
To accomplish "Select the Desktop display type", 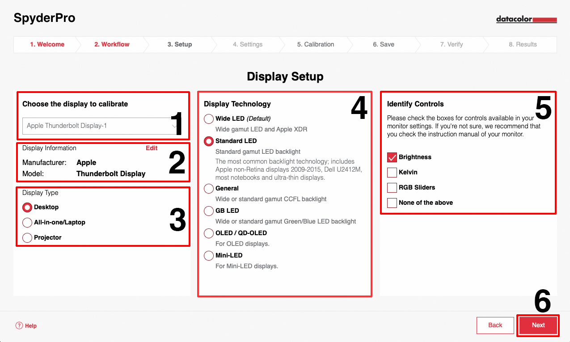I will coord(28,207).
